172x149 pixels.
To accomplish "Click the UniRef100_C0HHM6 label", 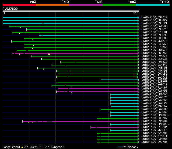I will click(154, 38).
